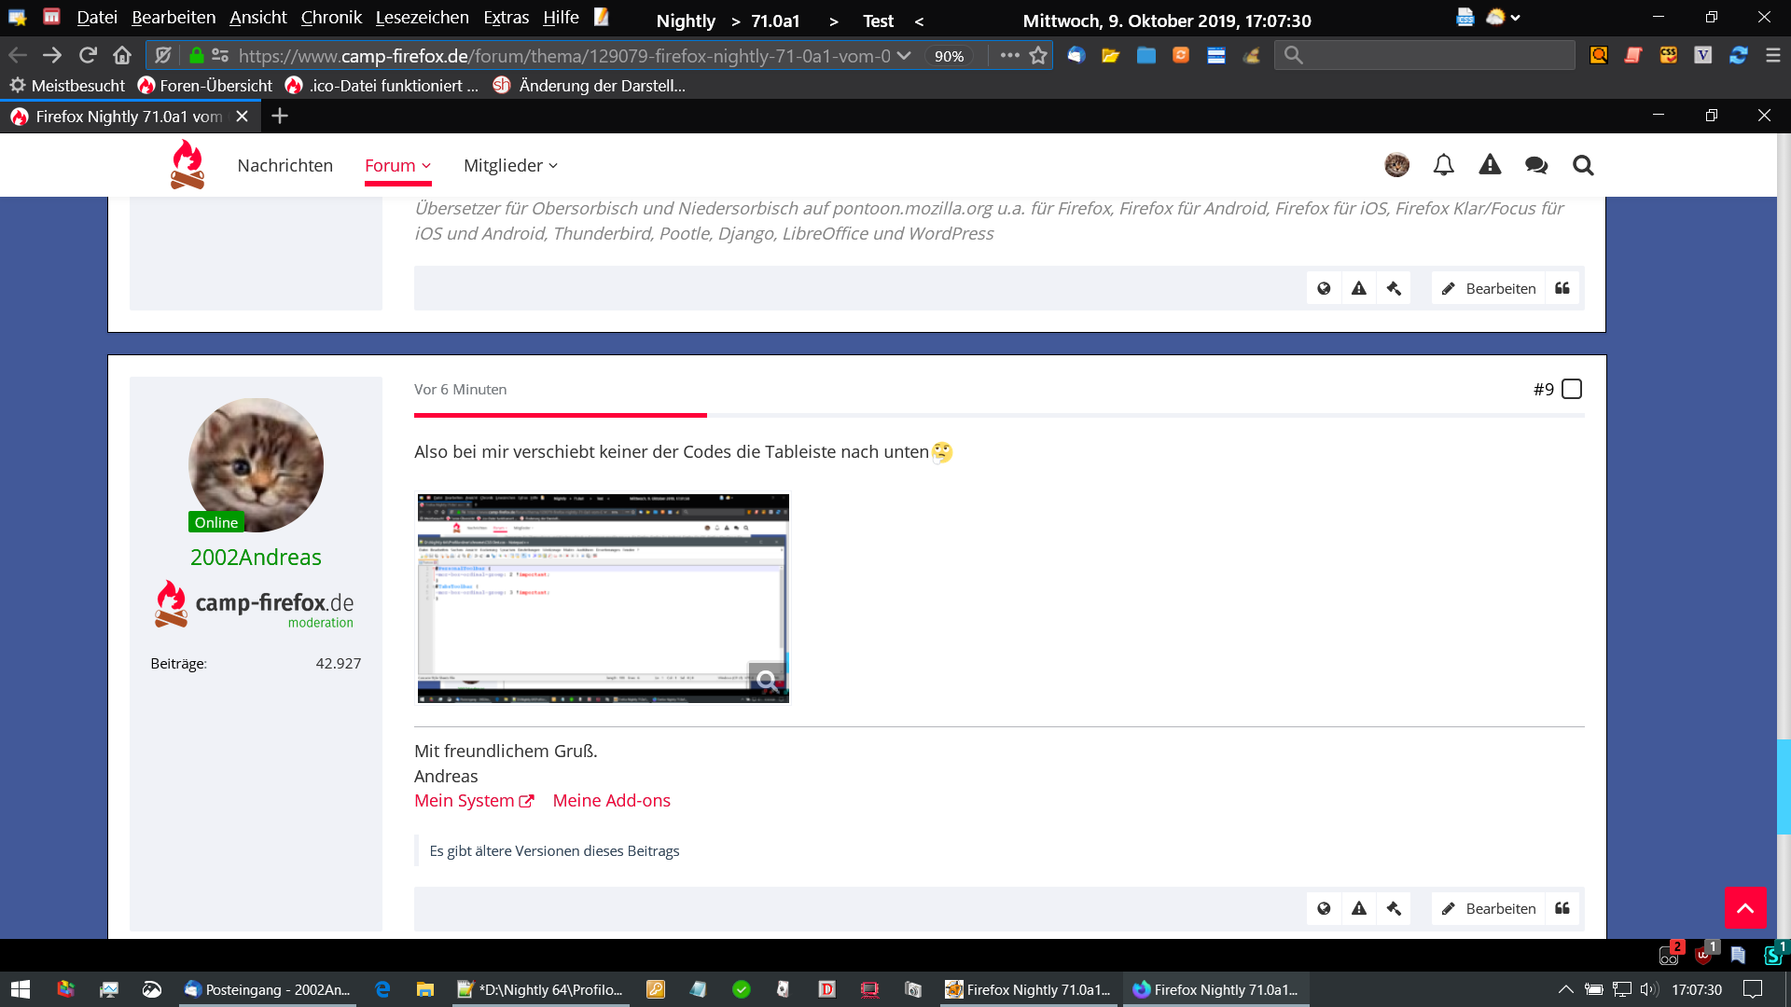Click the gavel icon in post #9 footer
The height and width of the screenshot is (1007, 1791).
tap(1394, 908)
